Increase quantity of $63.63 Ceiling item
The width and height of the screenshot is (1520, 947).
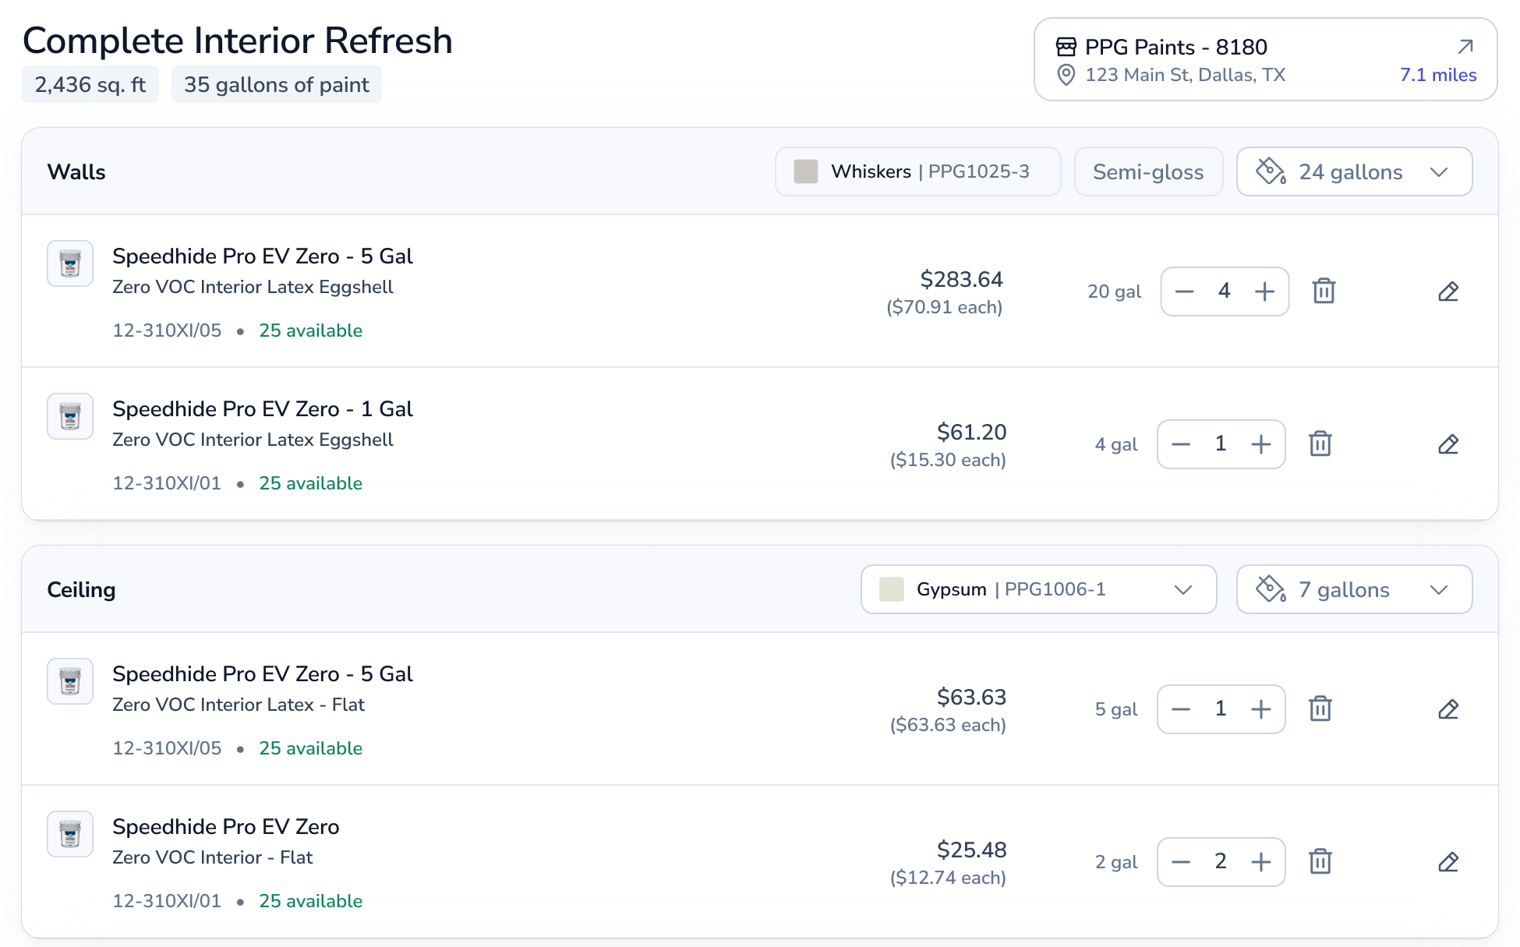(1260, 709)
